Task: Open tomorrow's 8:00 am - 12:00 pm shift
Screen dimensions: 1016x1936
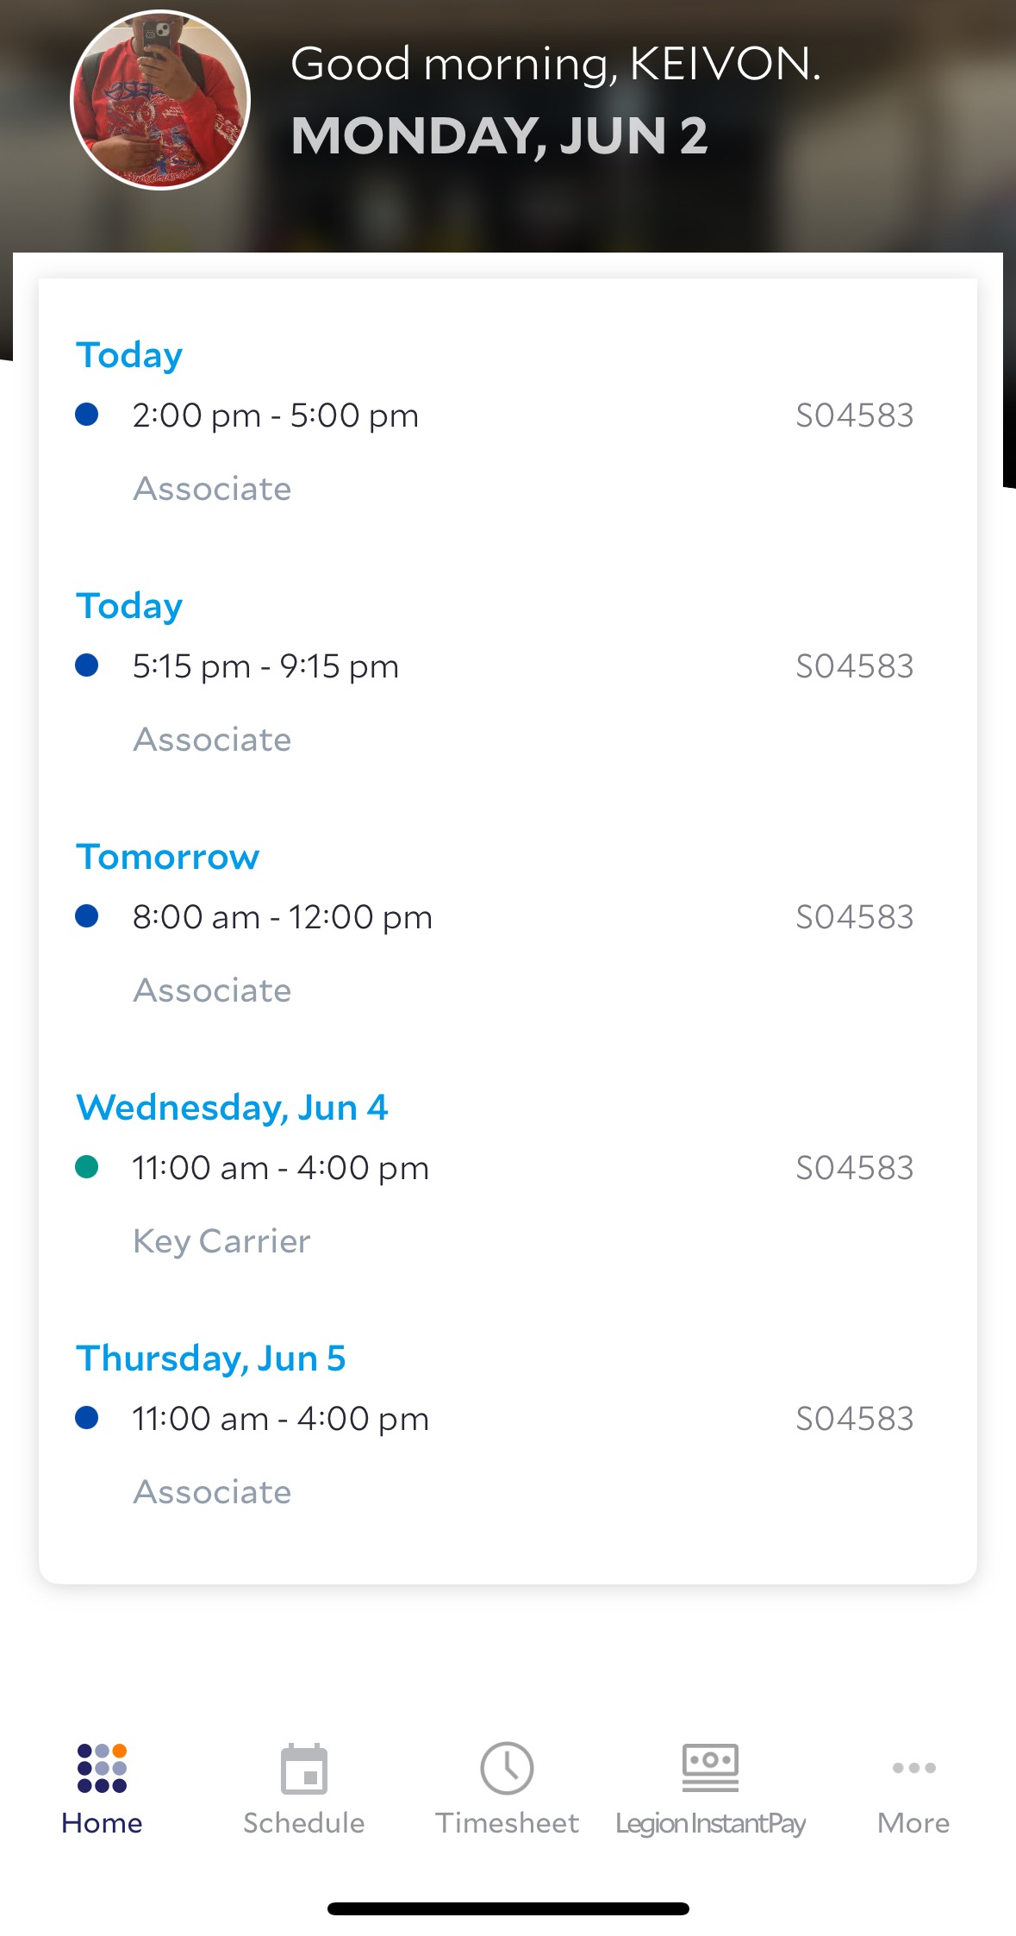Action: click(x=283, y=917)
